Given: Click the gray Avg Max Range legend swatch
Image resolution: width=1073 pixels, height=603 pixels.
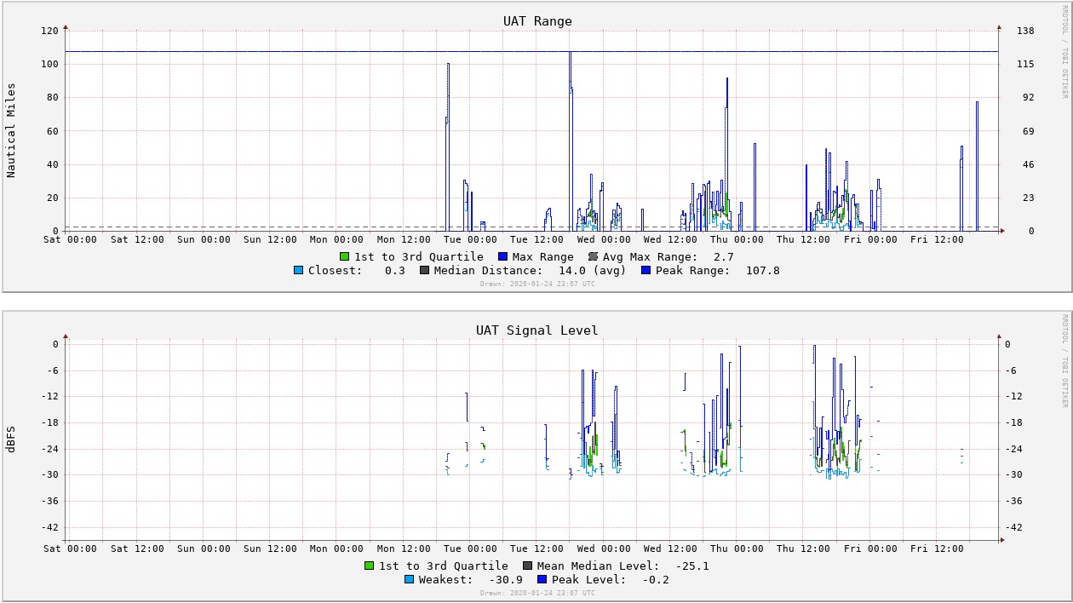Looking at the screenshot, I should pyautogui.click(x=593, y=256).
